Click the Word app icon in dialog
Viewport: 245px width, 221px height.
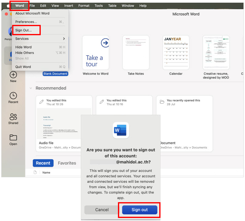coord(121,130)
